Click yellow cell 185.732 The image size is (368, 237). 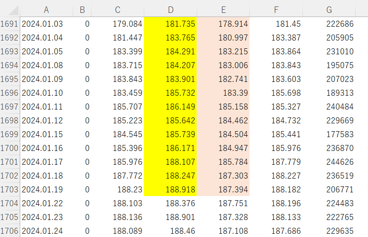pos(170,93)
